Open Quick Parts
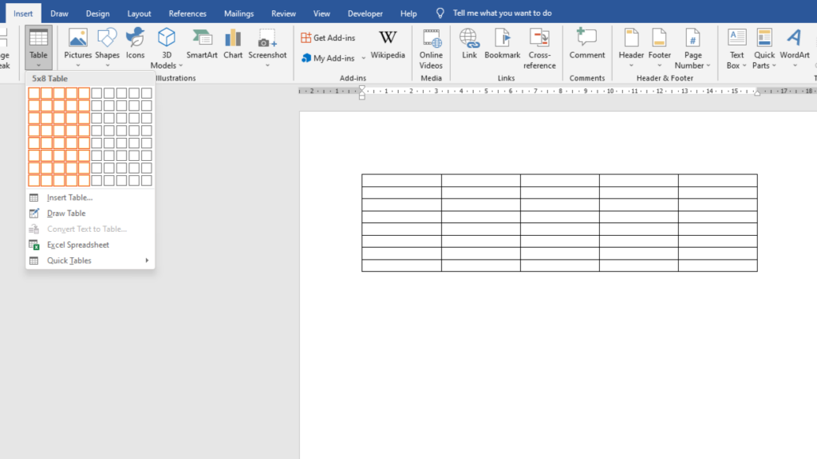 point(764,49)
